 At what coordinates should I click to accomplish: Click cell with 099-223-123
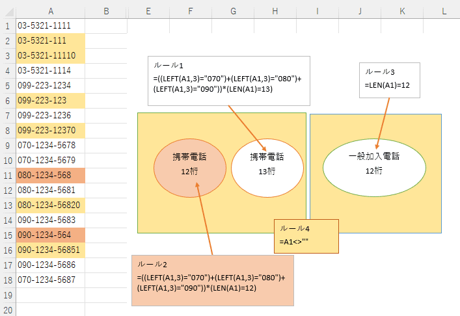(x=51, y=101)
